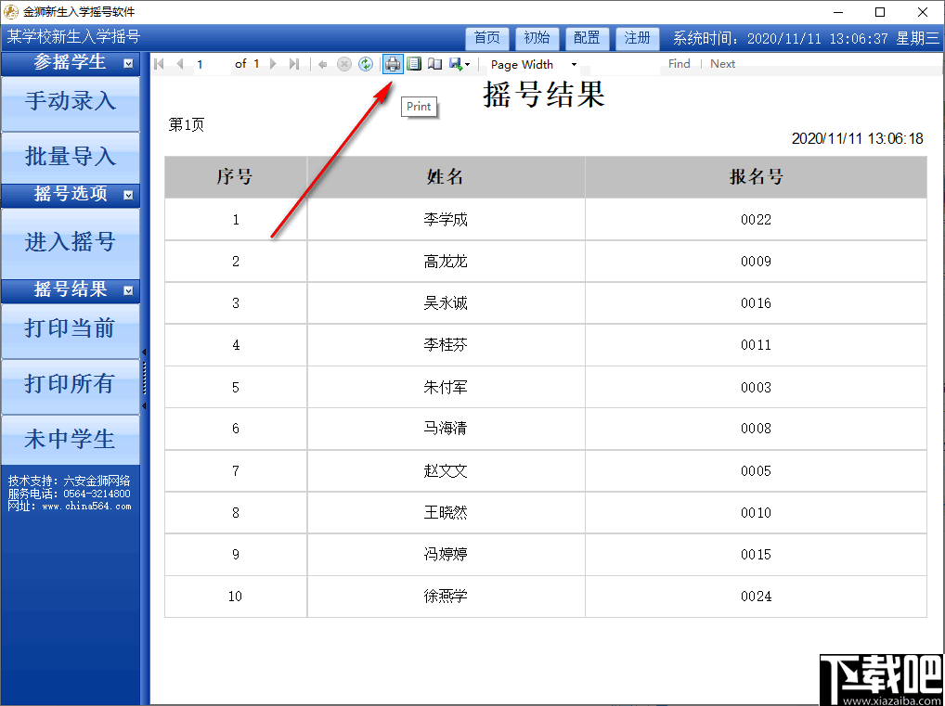The width and height of the screenshot is (945, 706).
Task: Expand the 摇号选项 section header
Action: pos(71,195)
